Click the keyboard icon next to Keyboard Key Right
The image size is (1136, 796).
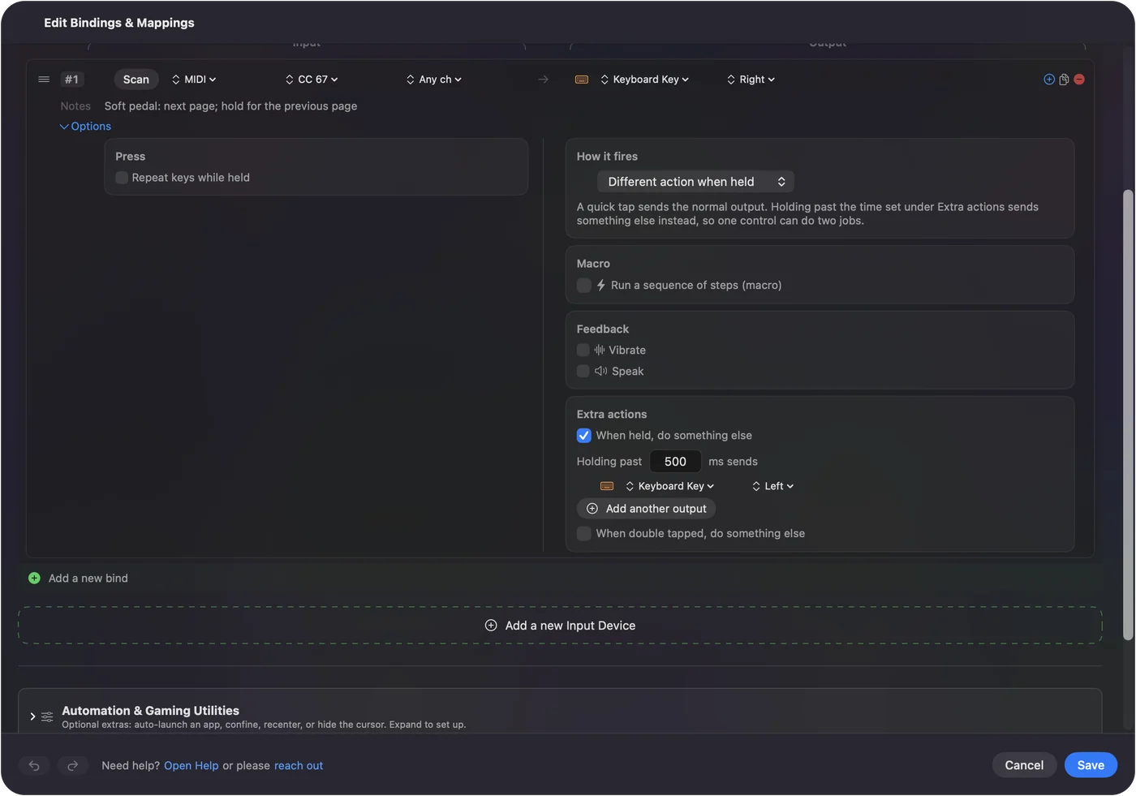point(582,80)
